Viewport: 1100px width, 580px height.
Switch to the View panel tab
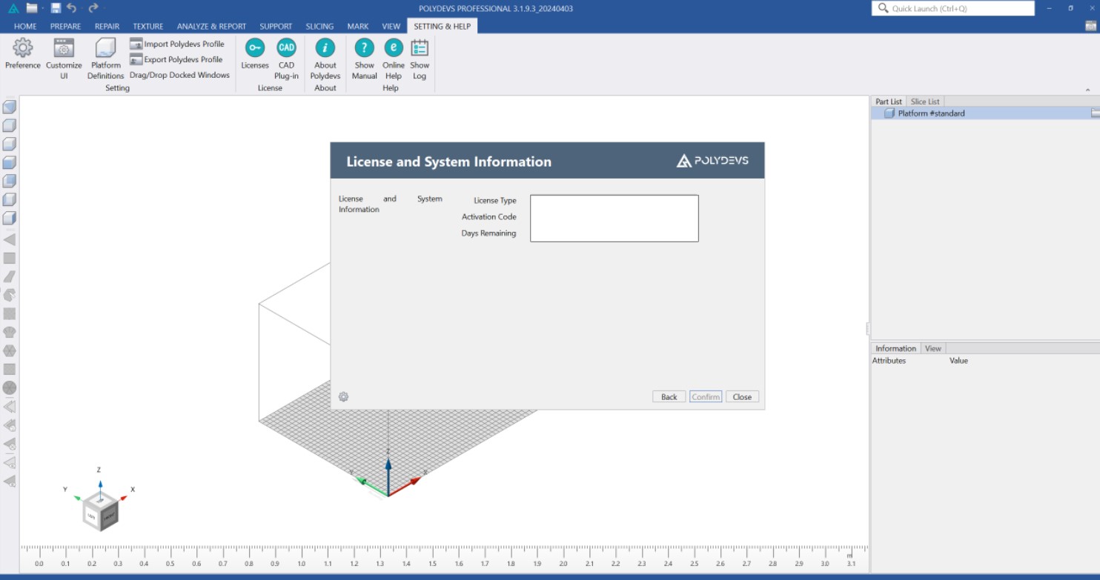(933, 348)
